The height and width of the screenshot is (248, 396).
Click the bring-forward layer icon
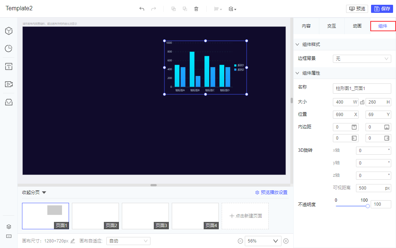(x=174, y=9)
